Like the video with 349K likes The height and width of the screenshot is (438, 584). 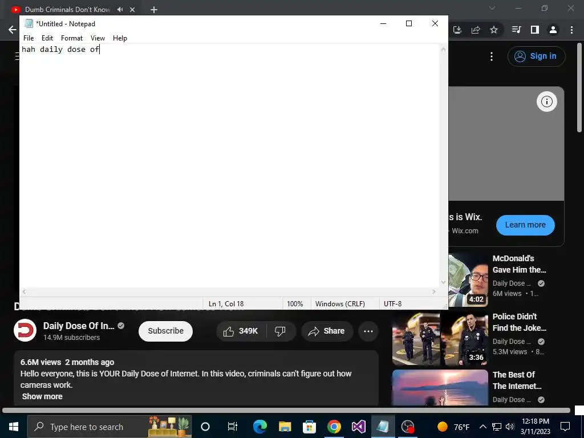click(x=241, y=331)
